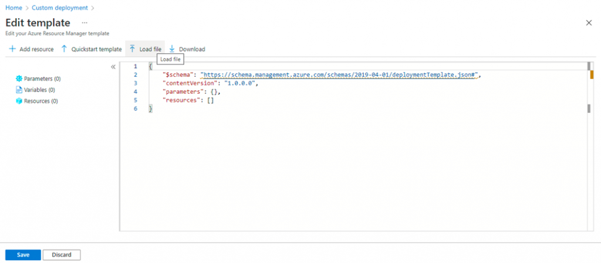Viewport: 601px width, 263px height.
Task: Click the Parameters gear icon
Action: tap(19, 78)
